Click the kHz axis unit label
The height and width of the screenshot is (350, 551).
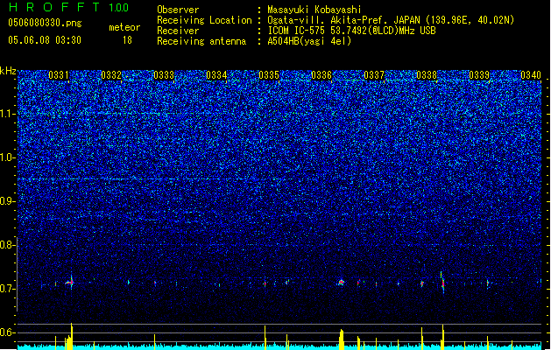8,71
